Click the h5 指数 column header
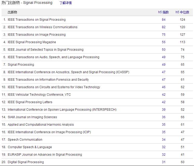The width and height of the screenshot is (194, 166). tap(163, 12)
